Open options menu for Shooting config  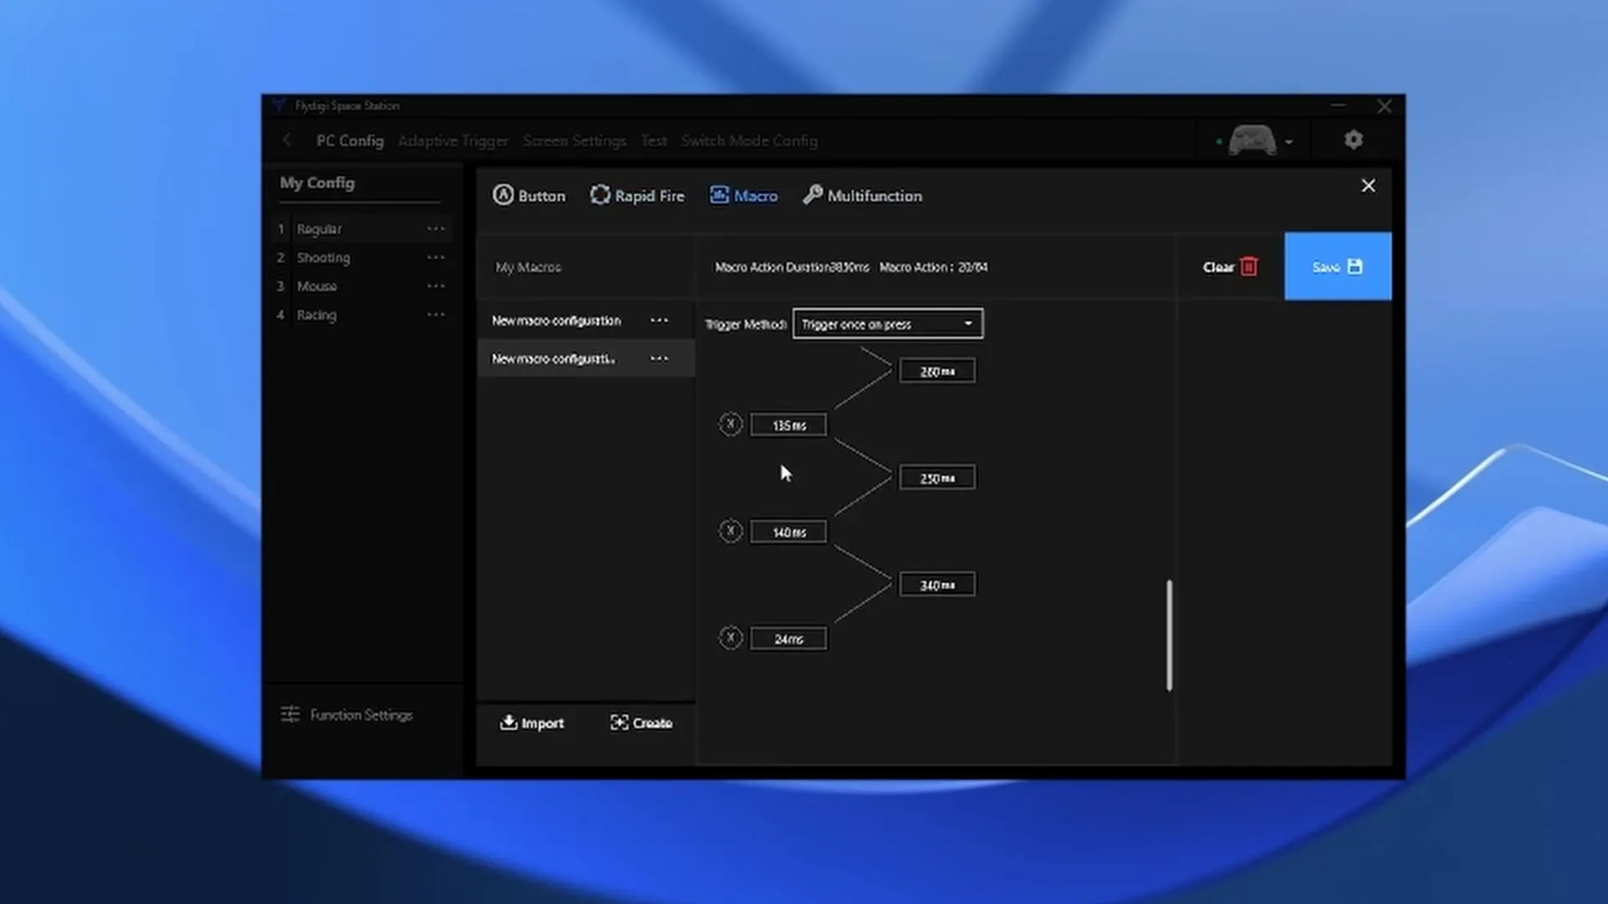(436, 257)
